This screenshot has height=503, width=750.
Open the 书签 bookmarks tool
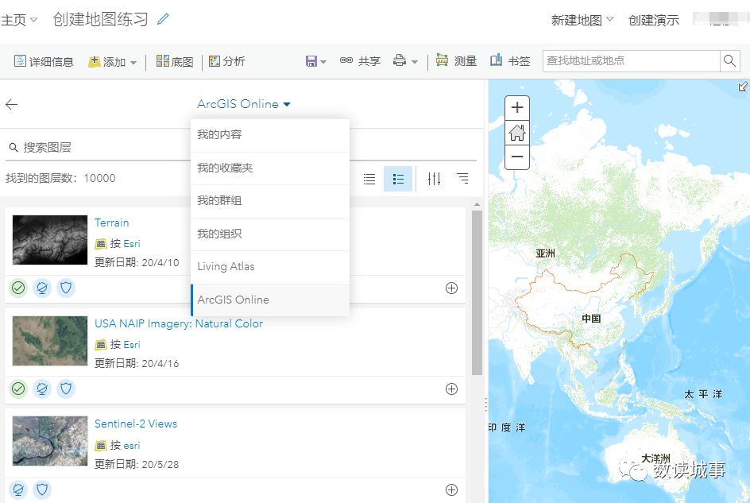(510, 60)
